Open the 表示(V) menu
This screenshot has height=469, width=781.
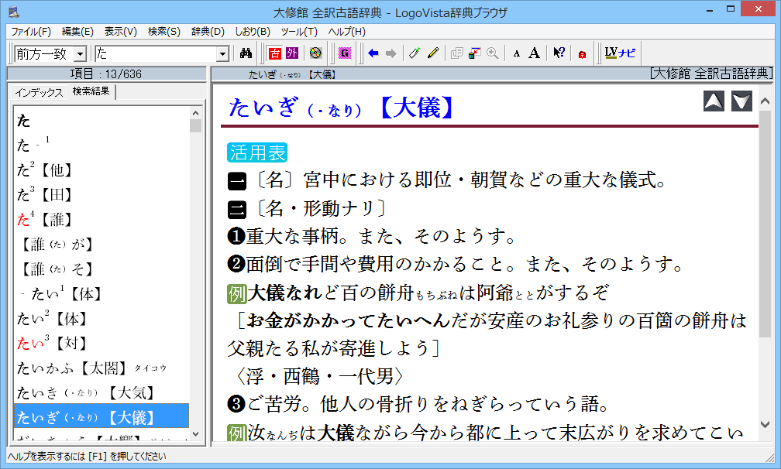click(x=121, y=31)
